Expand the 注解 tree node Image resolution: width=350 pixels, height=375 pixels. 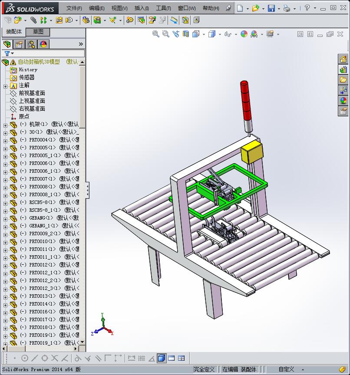pyautogui.click(x=6, y=86)
